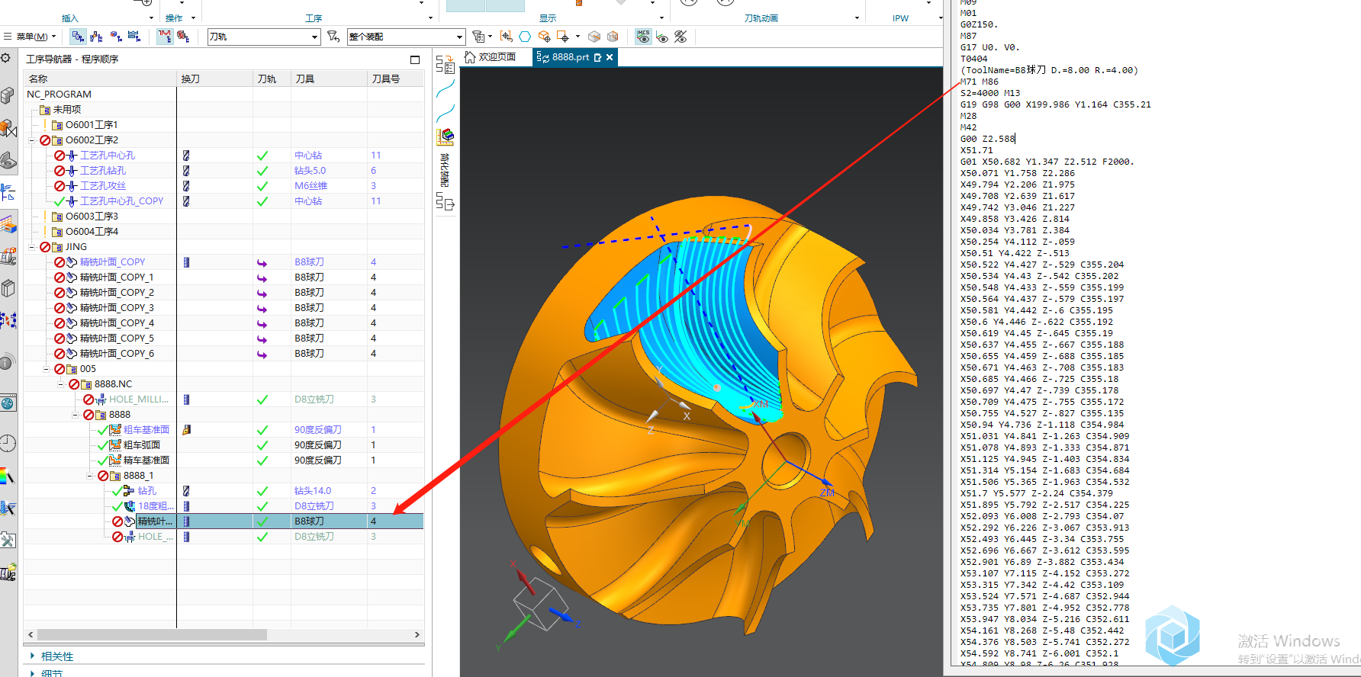Toggle the toolpath display icon in toolbar
The height and width of the screenshot is (677, 1361).
point(165,37)
